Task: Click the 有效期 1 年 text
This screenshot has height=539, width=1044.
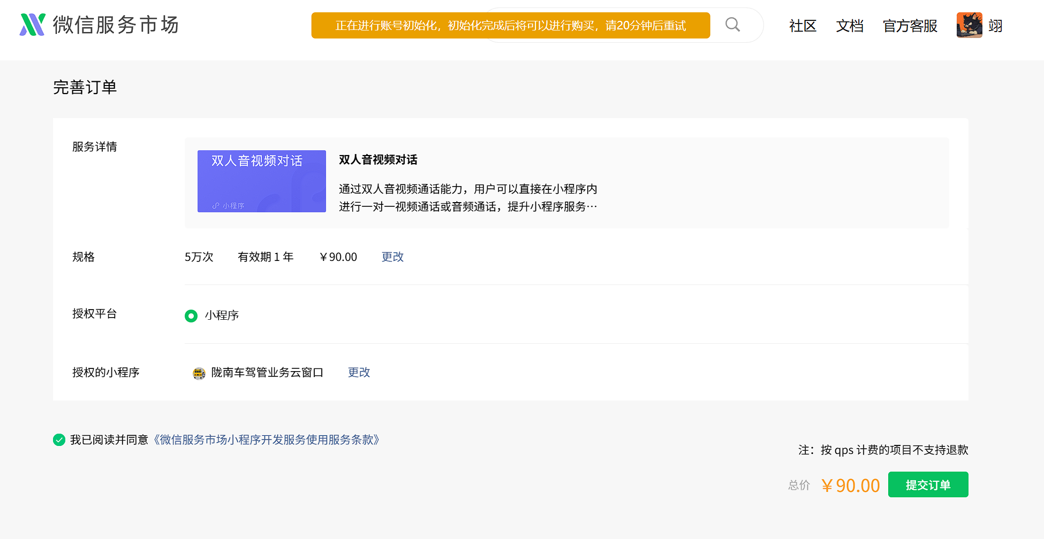Action: tap(266, 257)
